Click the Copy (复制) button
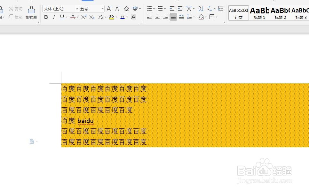This screenshot has width=309, height=191. pyautogui.click(x=15, y=17)
